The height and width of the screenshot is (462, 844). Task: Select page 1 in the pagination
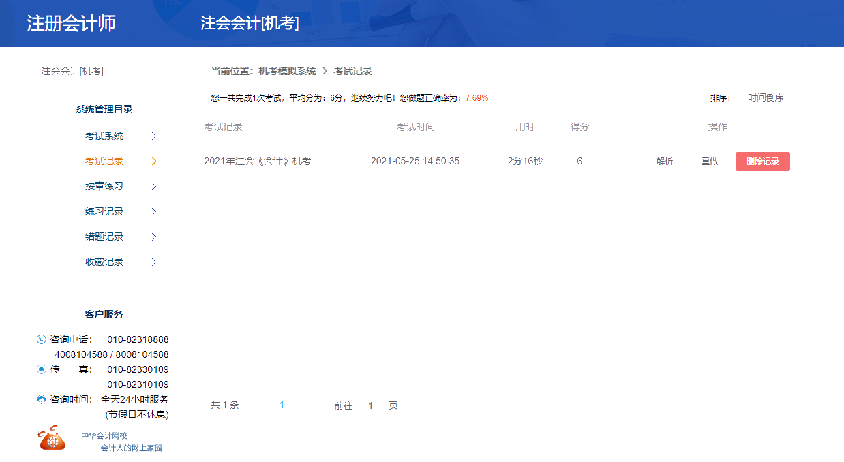pyautogui.click(x=282, y=405)
